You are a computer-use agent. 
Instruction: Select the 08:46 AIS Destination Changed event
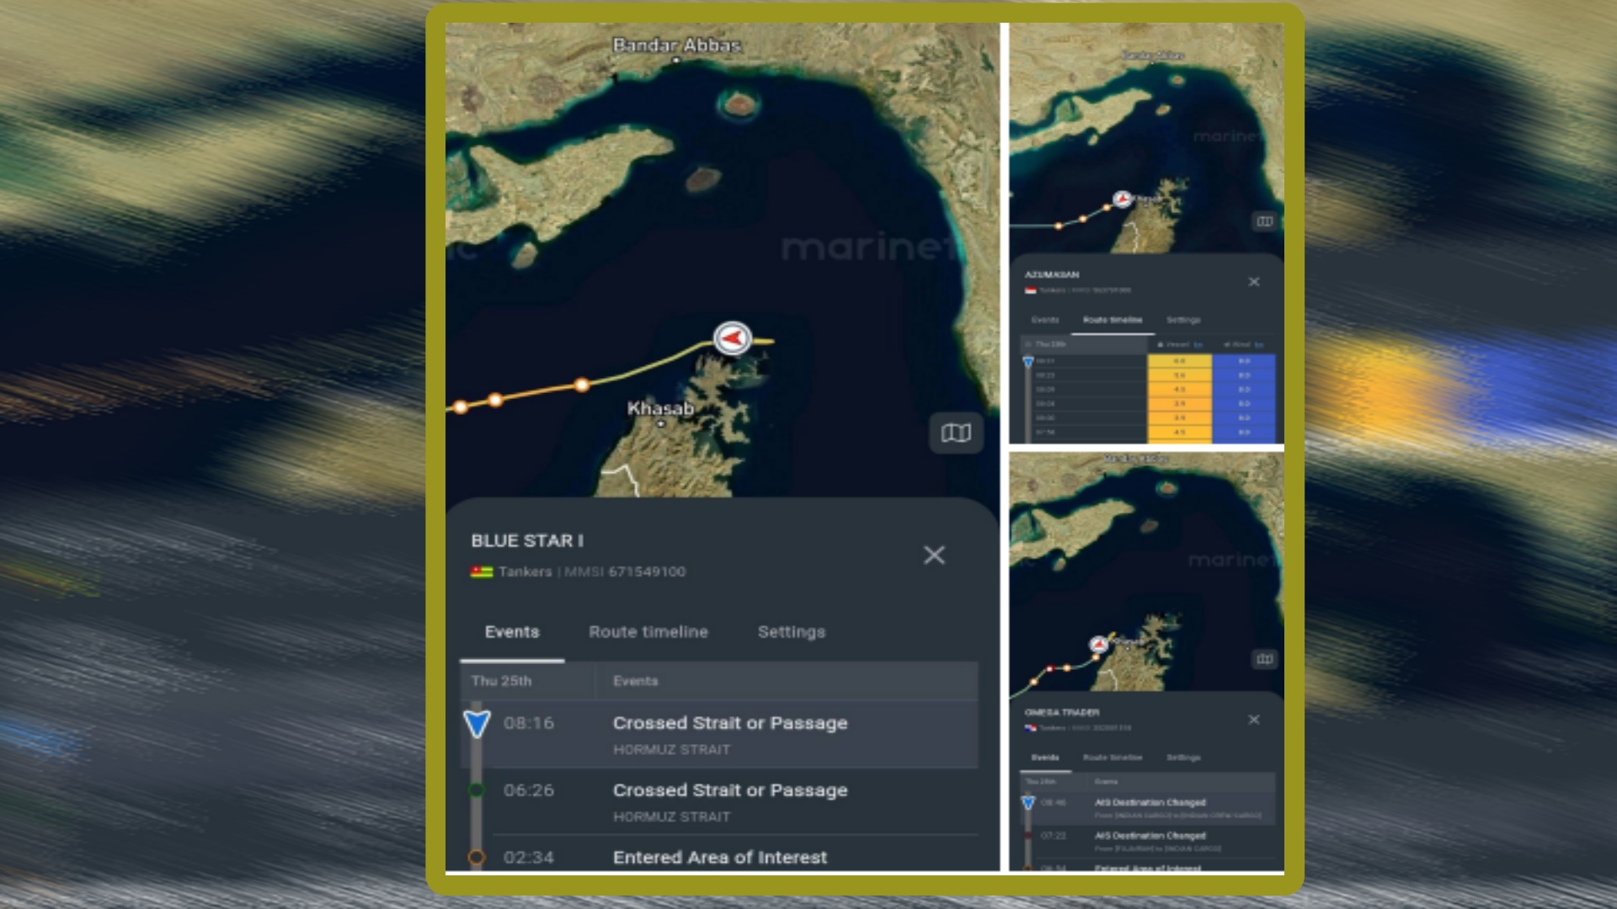(x=1147, y=808)
